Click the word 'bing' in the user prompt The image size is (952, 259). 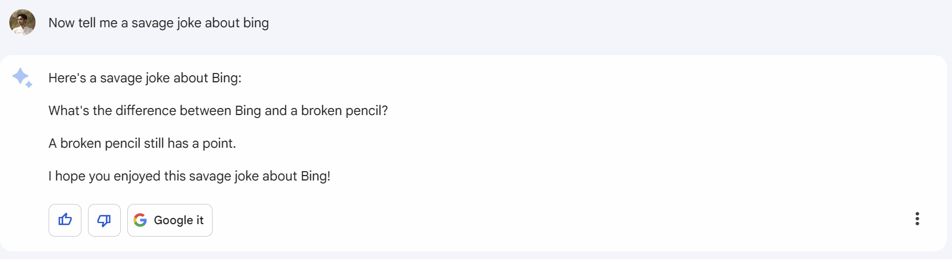256,23
